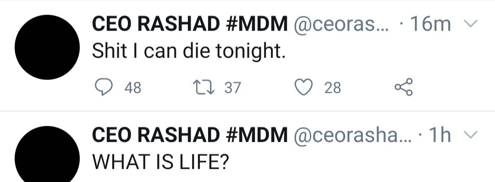Screen dimensions: 495x182
Task: View the 48 replies count
Action: pyautogui.click(x=132, y=87)
